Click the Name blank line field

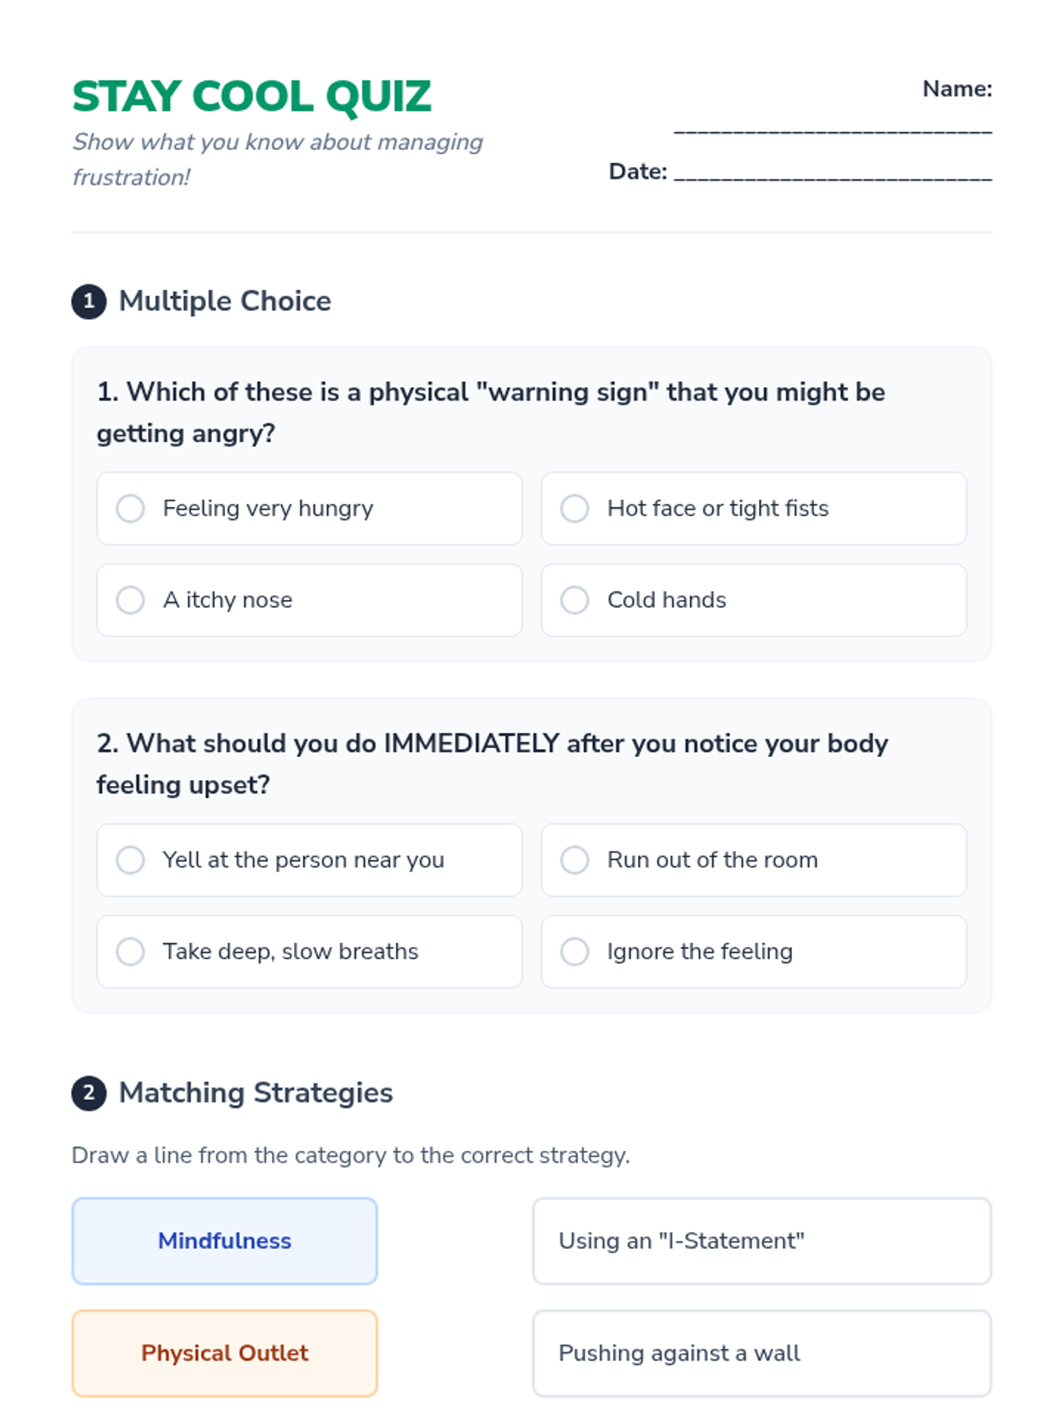833,128
